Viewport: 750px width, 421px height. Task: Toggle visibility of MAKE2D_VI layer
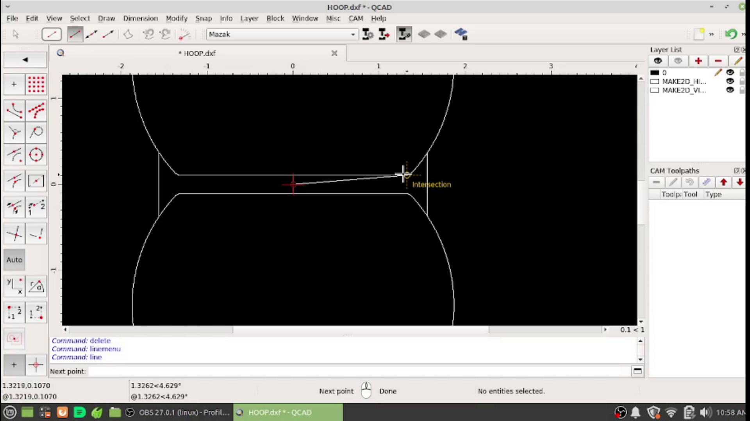[x=730, y=90]
